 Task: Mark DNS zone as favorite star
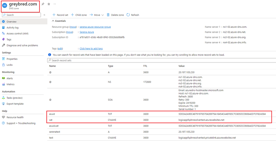click(49, 4)
